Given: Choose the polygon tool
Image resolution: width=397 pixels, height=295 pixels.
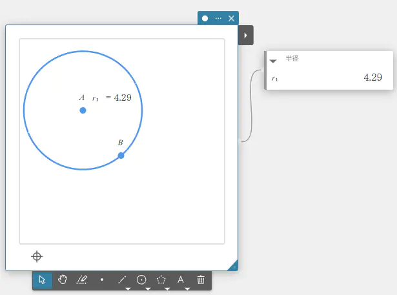Looking at the screenshot, I should click(x=161, y=280).
